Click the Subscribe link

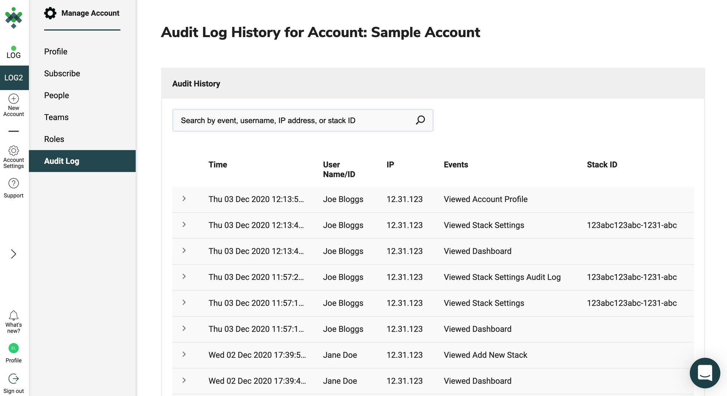[62, 74]
